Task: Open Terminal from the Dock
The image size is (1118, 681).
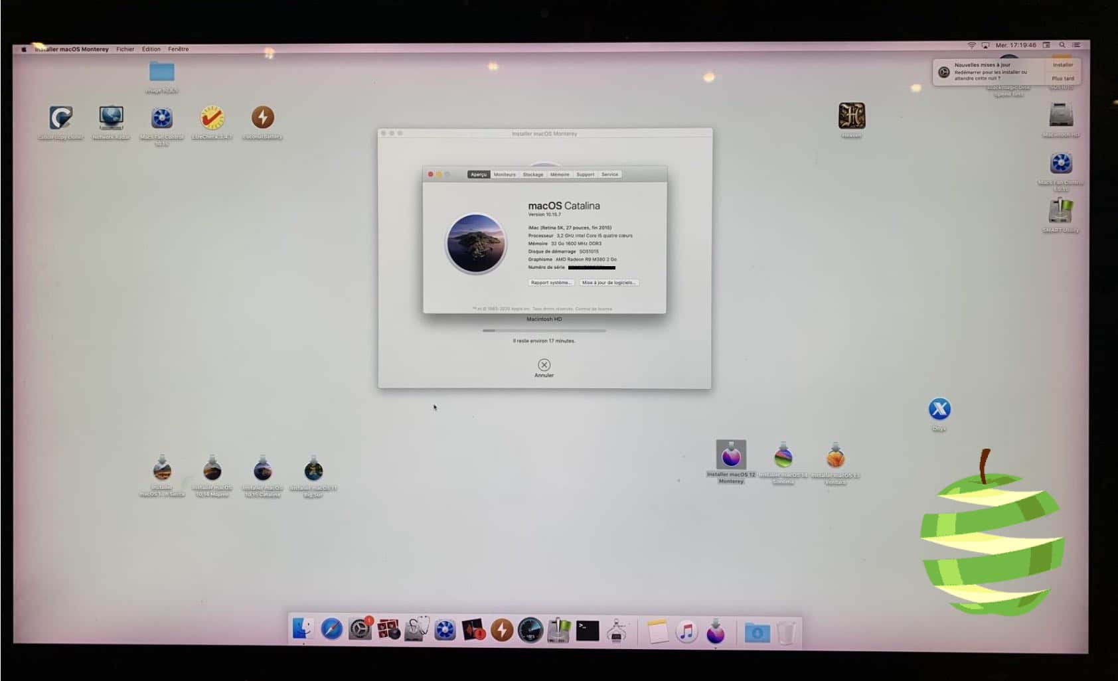Action: click(x=588, y=631)
